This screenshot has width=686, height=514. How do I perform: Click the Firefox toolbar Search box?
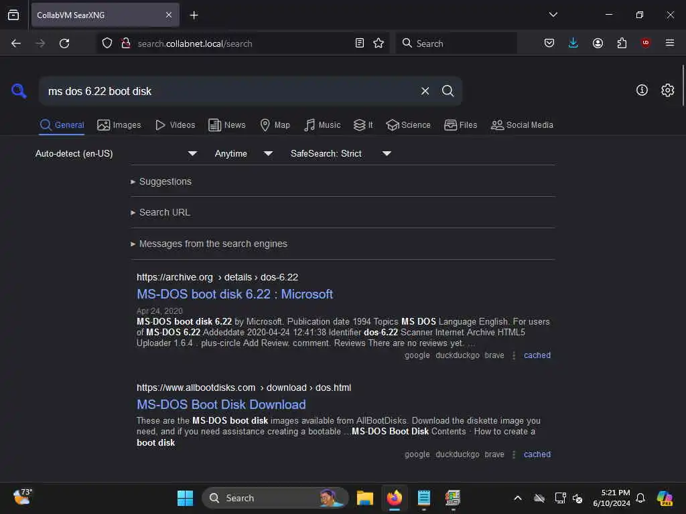(x=456, y=44)
